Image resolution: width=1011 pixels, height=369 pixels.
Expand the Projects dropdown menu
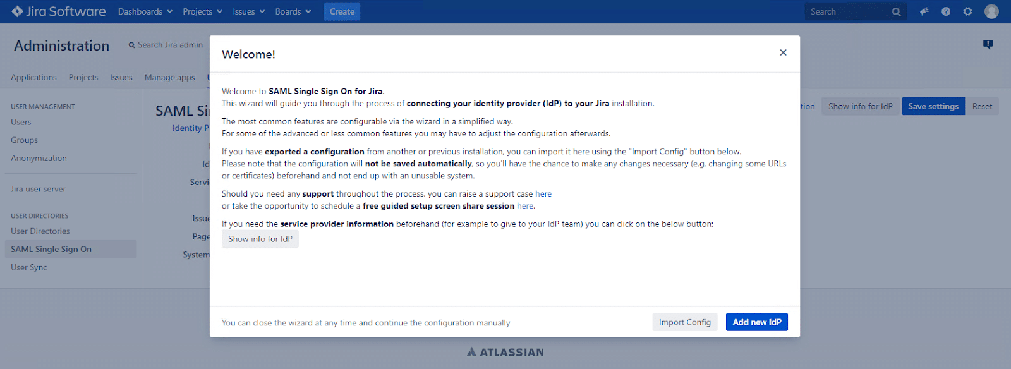[x=202, y=11]
